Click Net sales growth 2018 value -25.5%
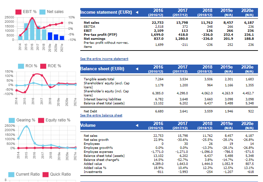This screenshot has width=263, height=182. click(207, 140)
